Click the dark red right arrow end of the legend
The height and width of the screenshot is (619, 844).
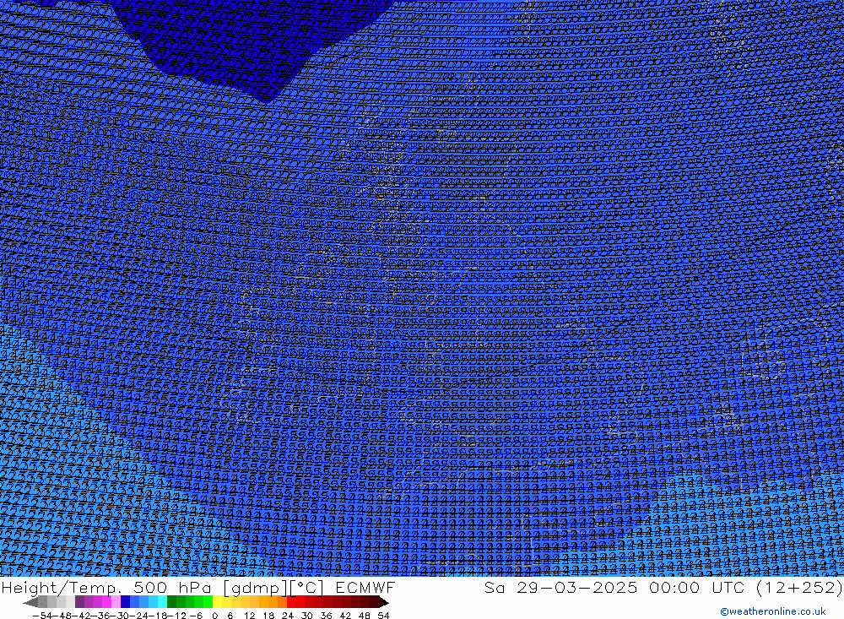(384, 603)
